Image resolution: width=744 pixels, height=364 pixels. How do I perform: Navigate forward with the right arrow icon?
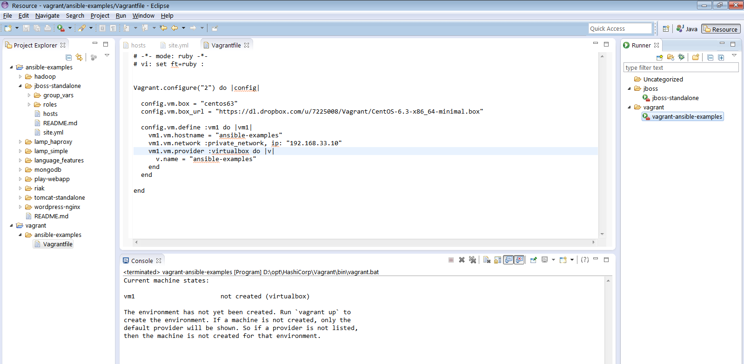point(193,28)
